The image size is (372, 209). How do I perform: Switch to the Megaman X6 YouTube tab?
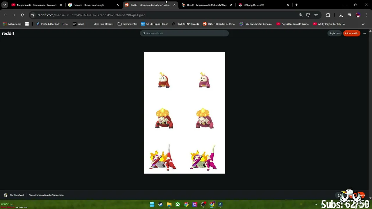36,5
